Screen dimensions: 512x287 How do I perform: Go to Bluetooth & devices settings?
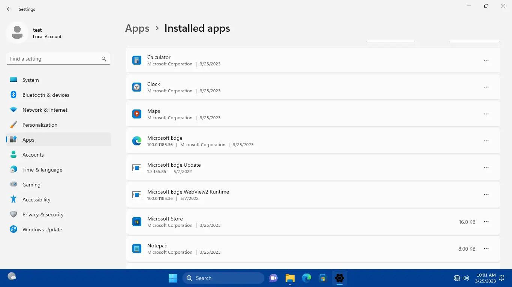click(x=58, y=95)
